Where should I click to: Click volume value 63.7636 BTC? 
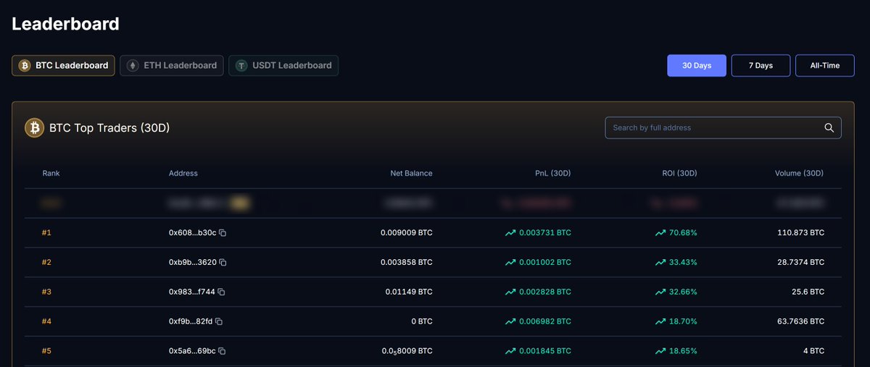pyautogui.click(x=800, y=321)
